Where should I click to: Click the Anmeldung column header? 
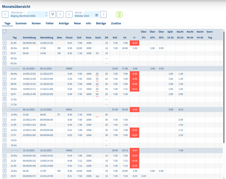[30, 38]
